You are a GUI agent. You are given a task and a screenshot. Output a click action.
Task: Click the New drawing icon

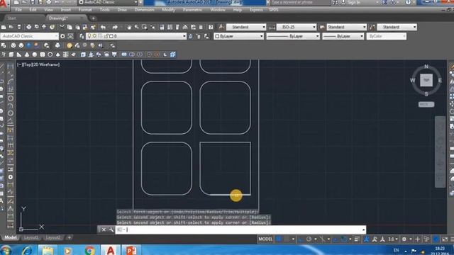pyautogui.click(x=4, y=27)
